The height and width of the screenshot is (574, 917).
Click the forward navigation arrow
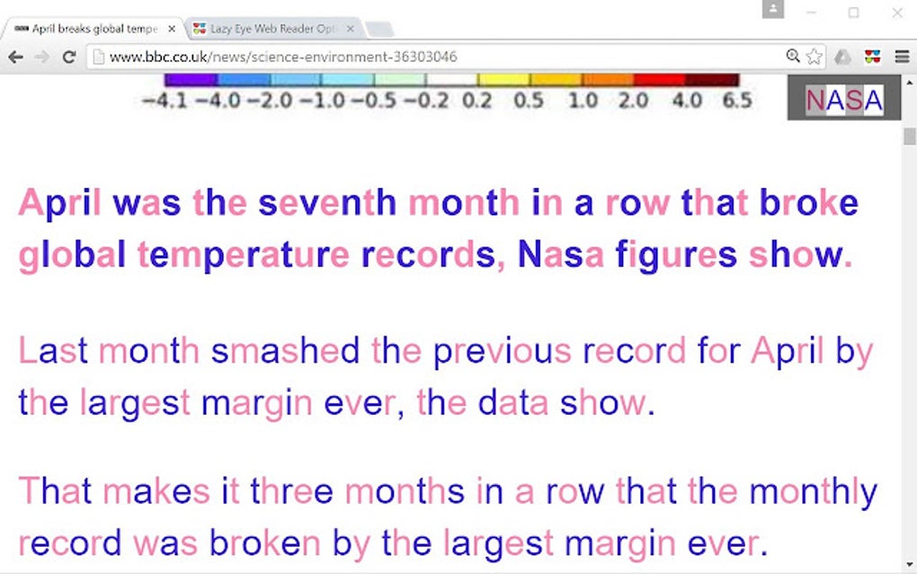40,56
